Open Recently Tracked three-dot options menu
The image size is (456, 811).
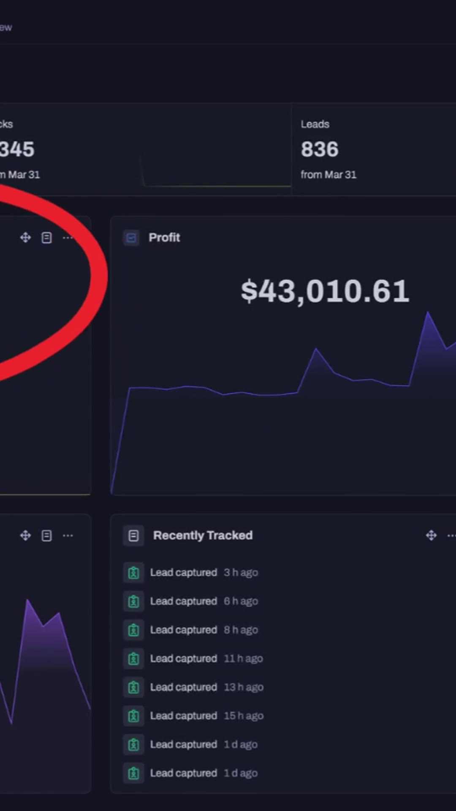click(x=451, y=536)
